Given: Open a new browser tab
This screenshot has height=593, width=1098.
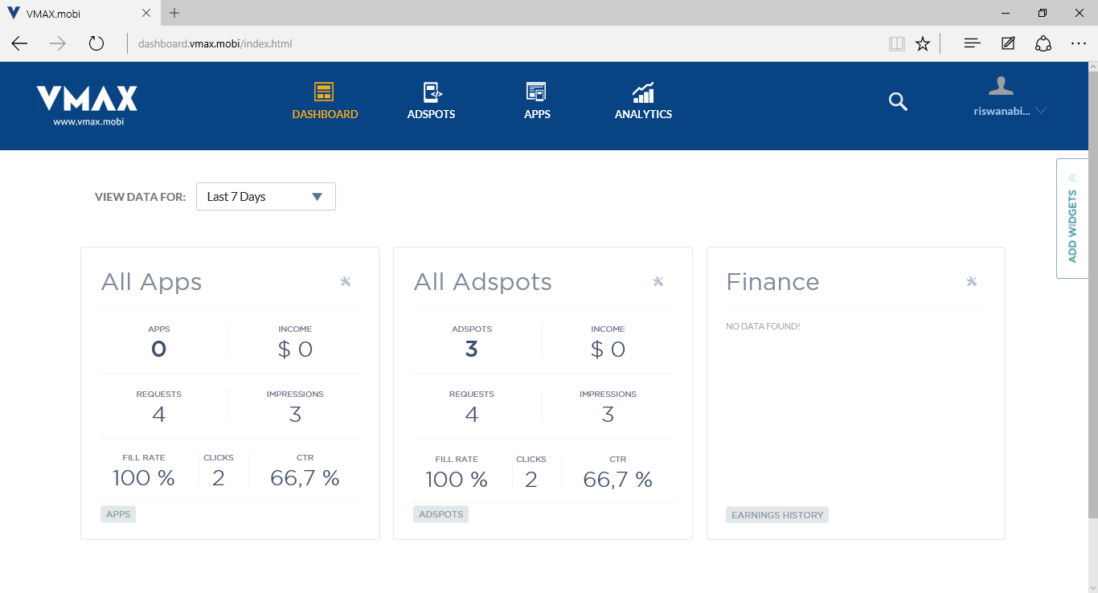Looking at the screenshot, I should click(x=174, y=13).
